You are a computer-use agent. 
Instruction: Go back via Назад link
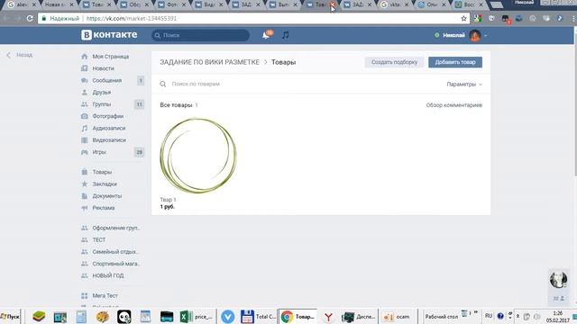[x=20, y=55]
